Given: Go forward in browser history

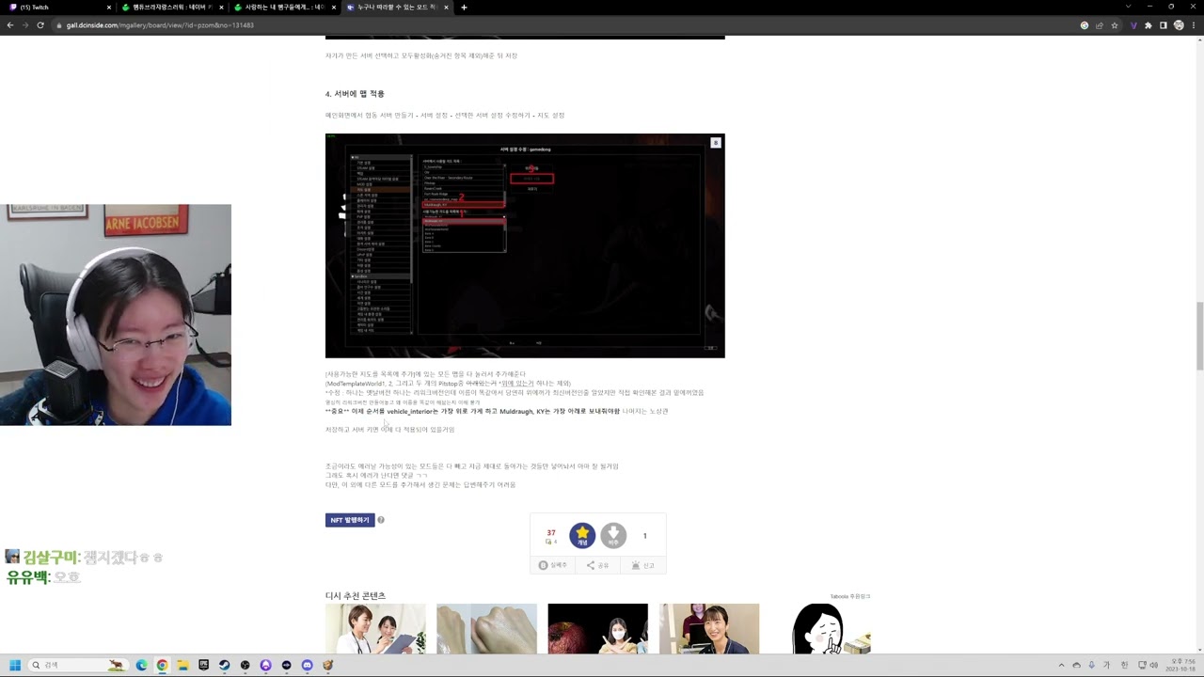Looking at the screenshot, I should [24, 25].
